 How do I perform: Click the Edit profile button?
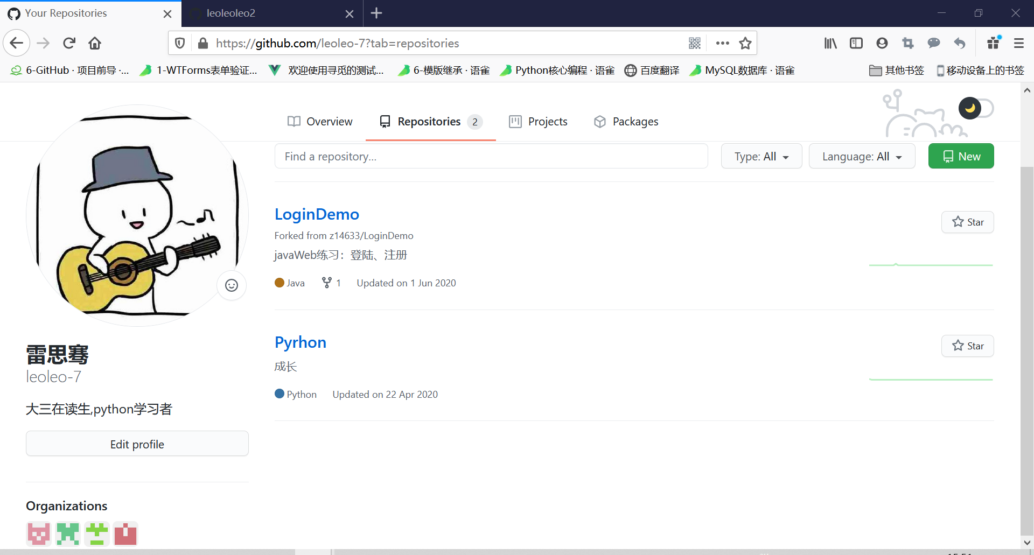(137, 444)
